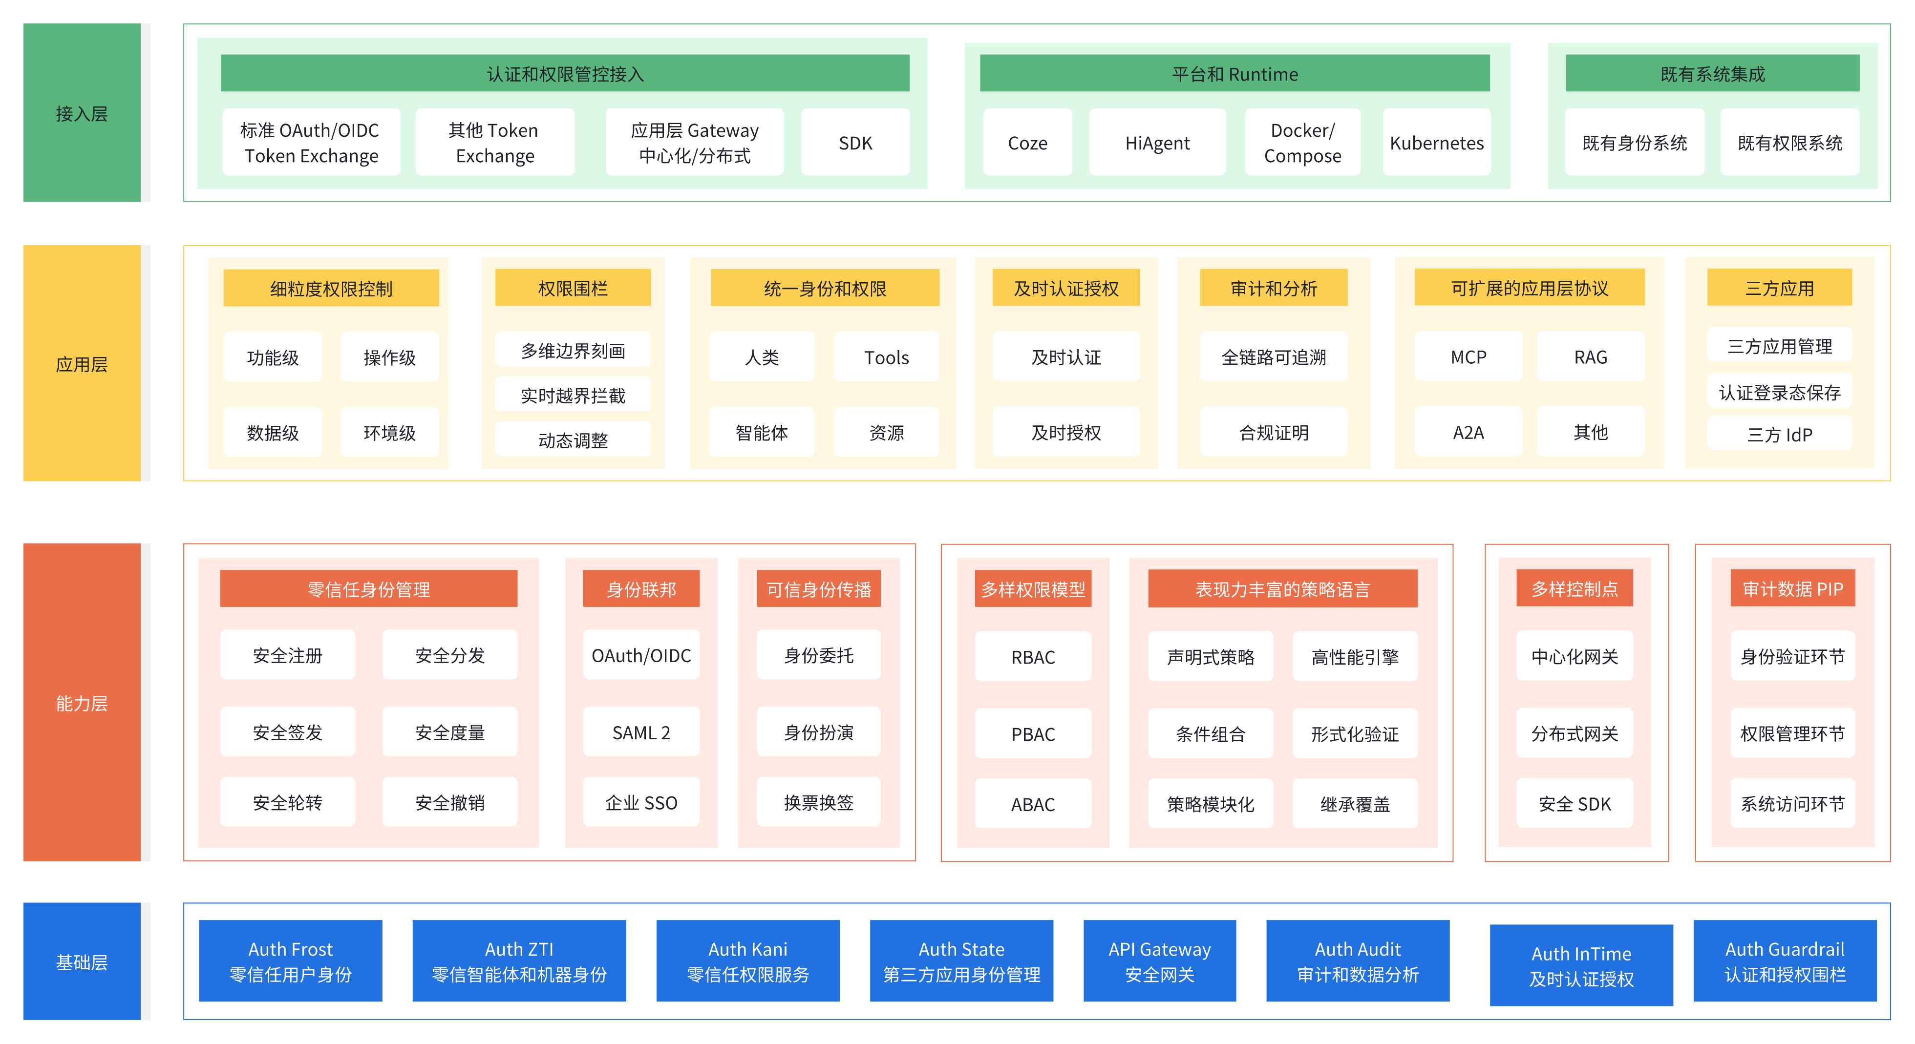This screenshot has width=1915, height=1044.
Task: Select the Tools box under 统一身份和权限
Action: tap(886, 357)
